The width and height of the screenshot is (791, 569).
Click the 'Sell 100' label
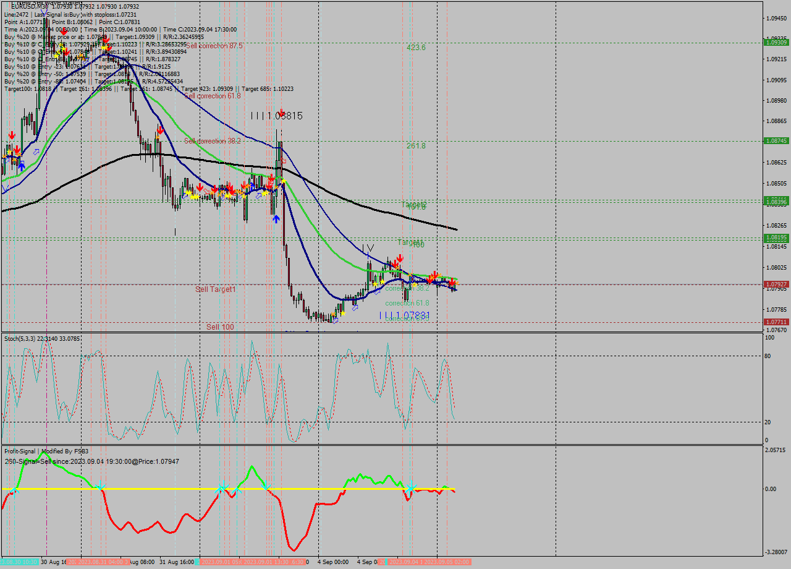[220, 327]
